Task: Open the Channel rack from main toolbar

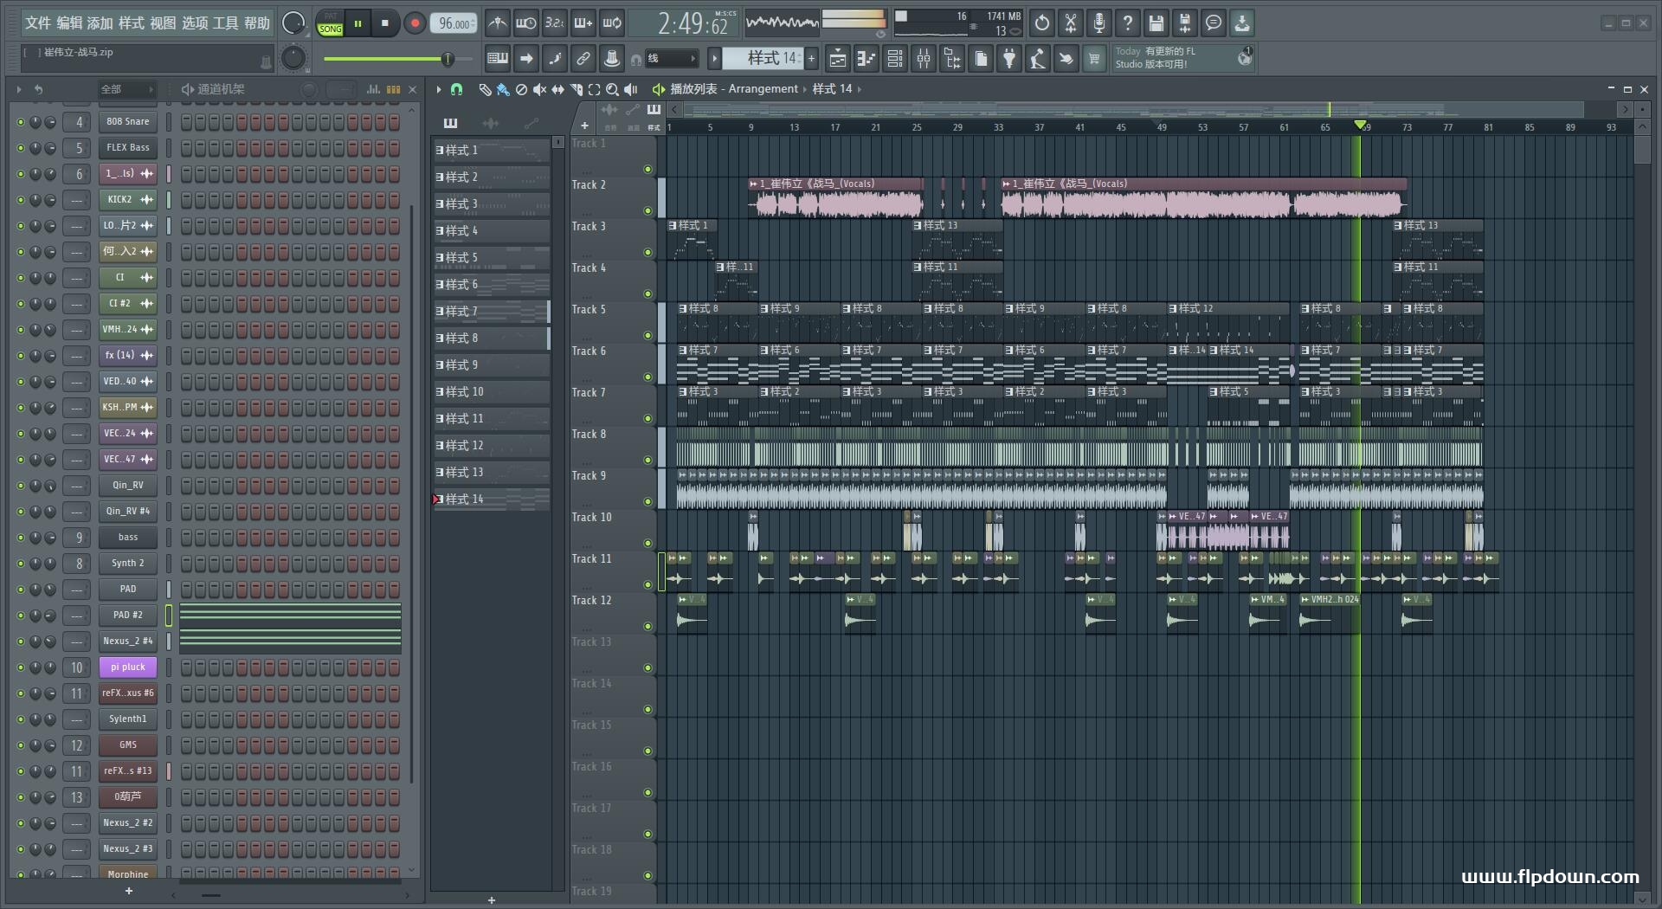Action: pyautogui.click(x=895, y=59)
